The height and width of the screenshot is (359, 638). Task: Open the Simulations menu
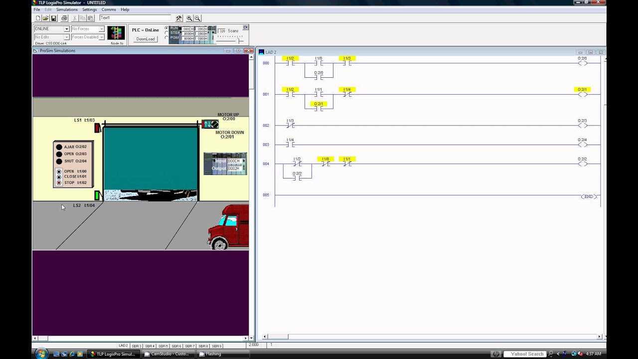(67, 9)
